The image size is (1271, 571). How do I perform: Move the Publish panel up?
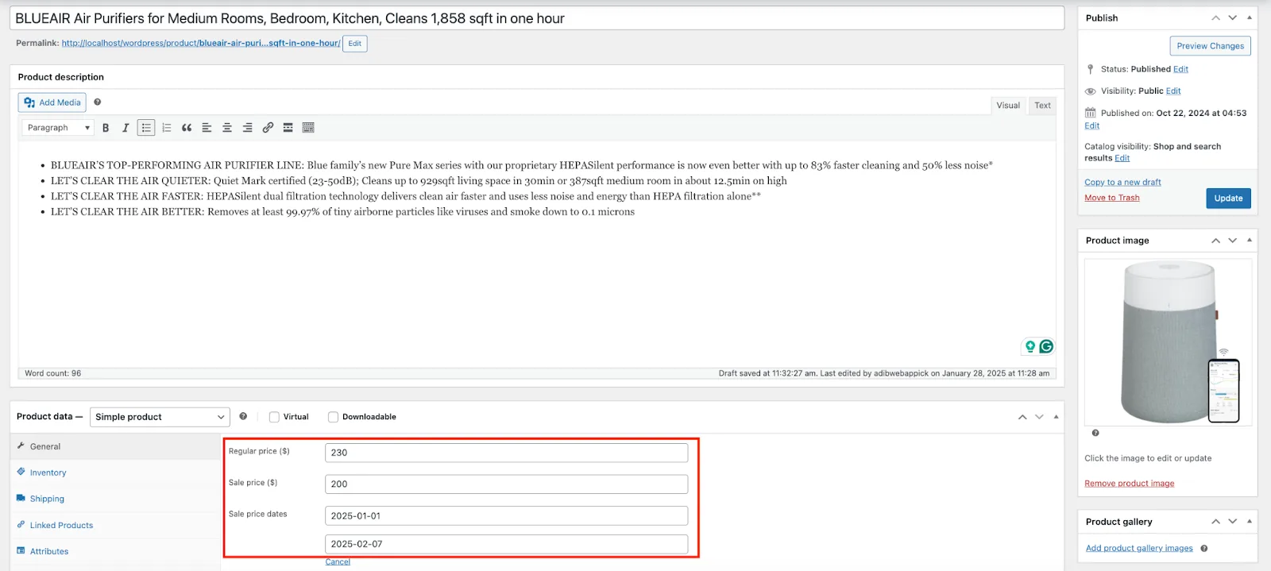(x=1215, y=17)
